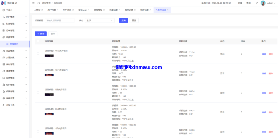Click the 文章资讯 sidebar icon
This screenshot has height=138, width=278.
pyautogui.click(x=4, y=58)
